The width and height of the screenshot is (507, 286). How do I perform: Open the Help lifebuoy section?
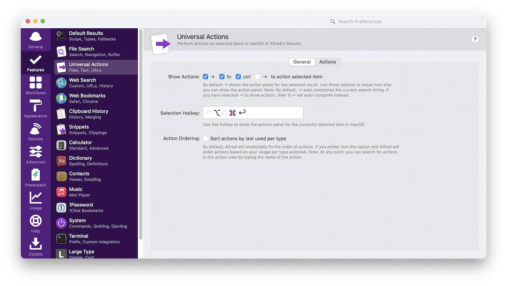[35, 224]
